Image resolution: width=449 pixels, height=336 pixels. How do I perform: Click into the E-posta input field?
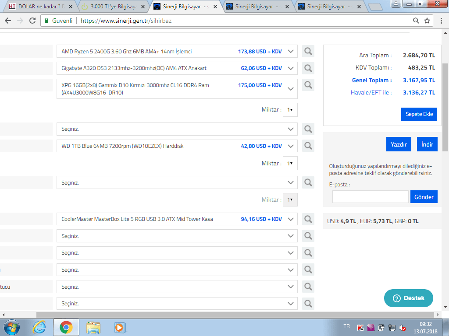click(370, 197)
